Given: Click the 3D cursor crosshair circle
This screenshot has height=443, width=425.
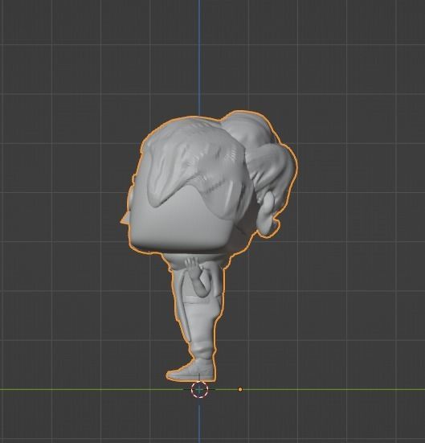Looking at the screenshot, I should [x=199, y=389].
